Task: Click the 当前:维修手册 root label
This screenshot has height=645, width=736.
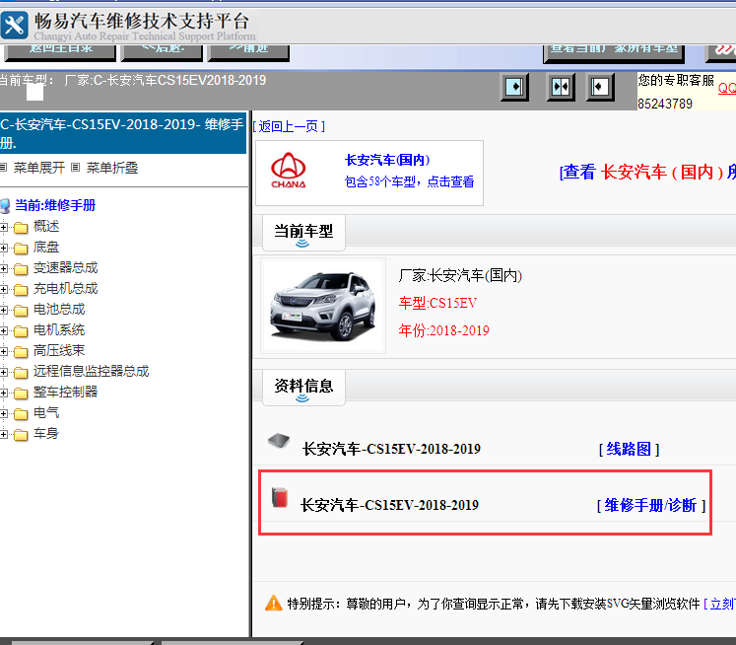Action: coord(55,205)
